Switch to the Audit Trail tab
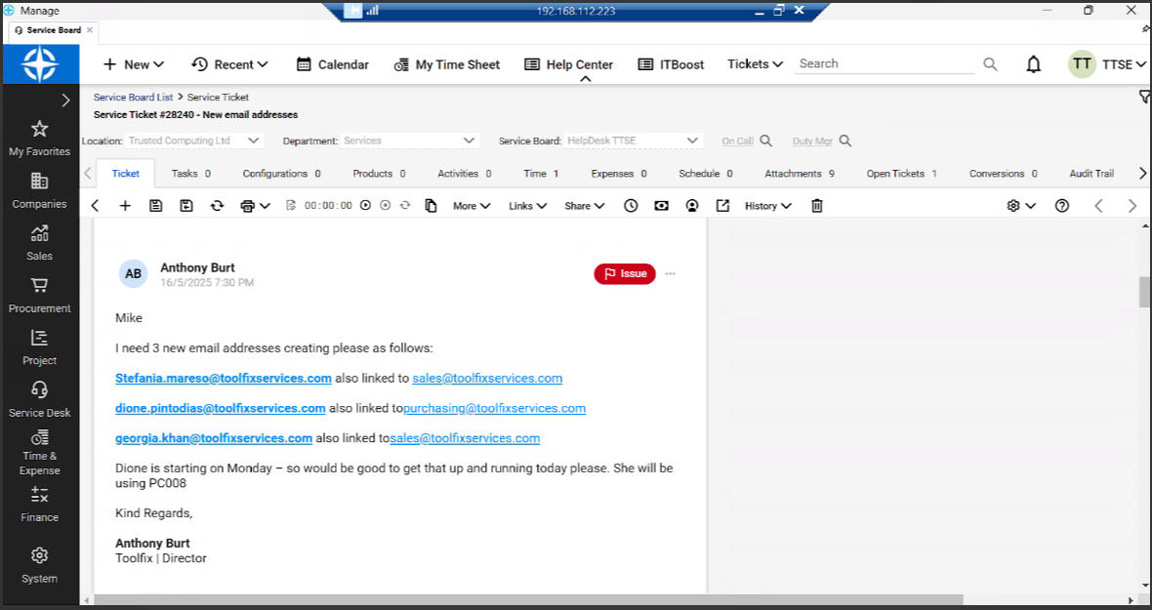The width and height of the screenshot is (1152, 610). pos(1091,173)
